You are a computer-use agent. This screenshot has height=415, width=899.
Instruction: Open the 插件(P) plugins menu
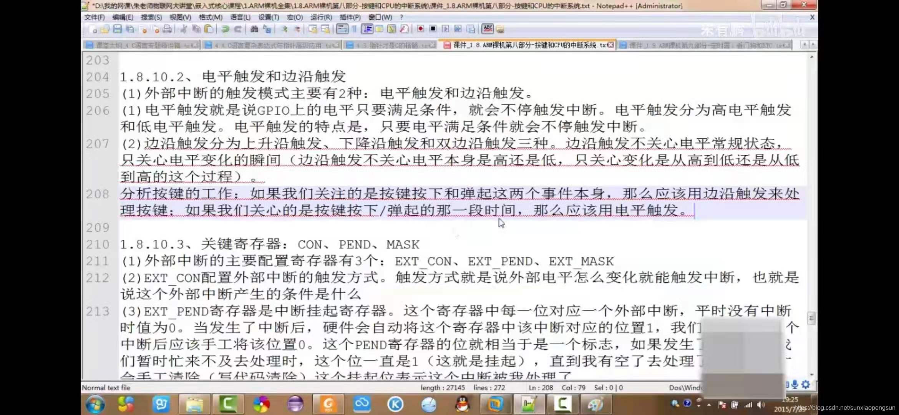pyautogui.click(x=350, y=17)
